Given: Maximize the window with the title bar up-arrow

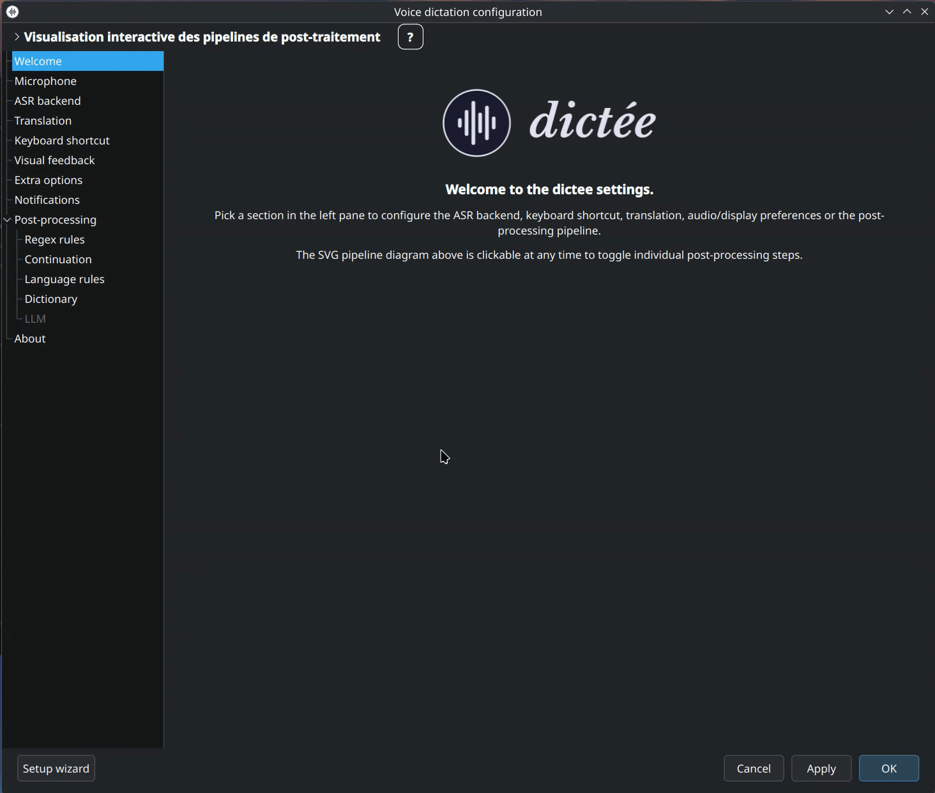Looking at the screenshot, I should tap(907, 12).
